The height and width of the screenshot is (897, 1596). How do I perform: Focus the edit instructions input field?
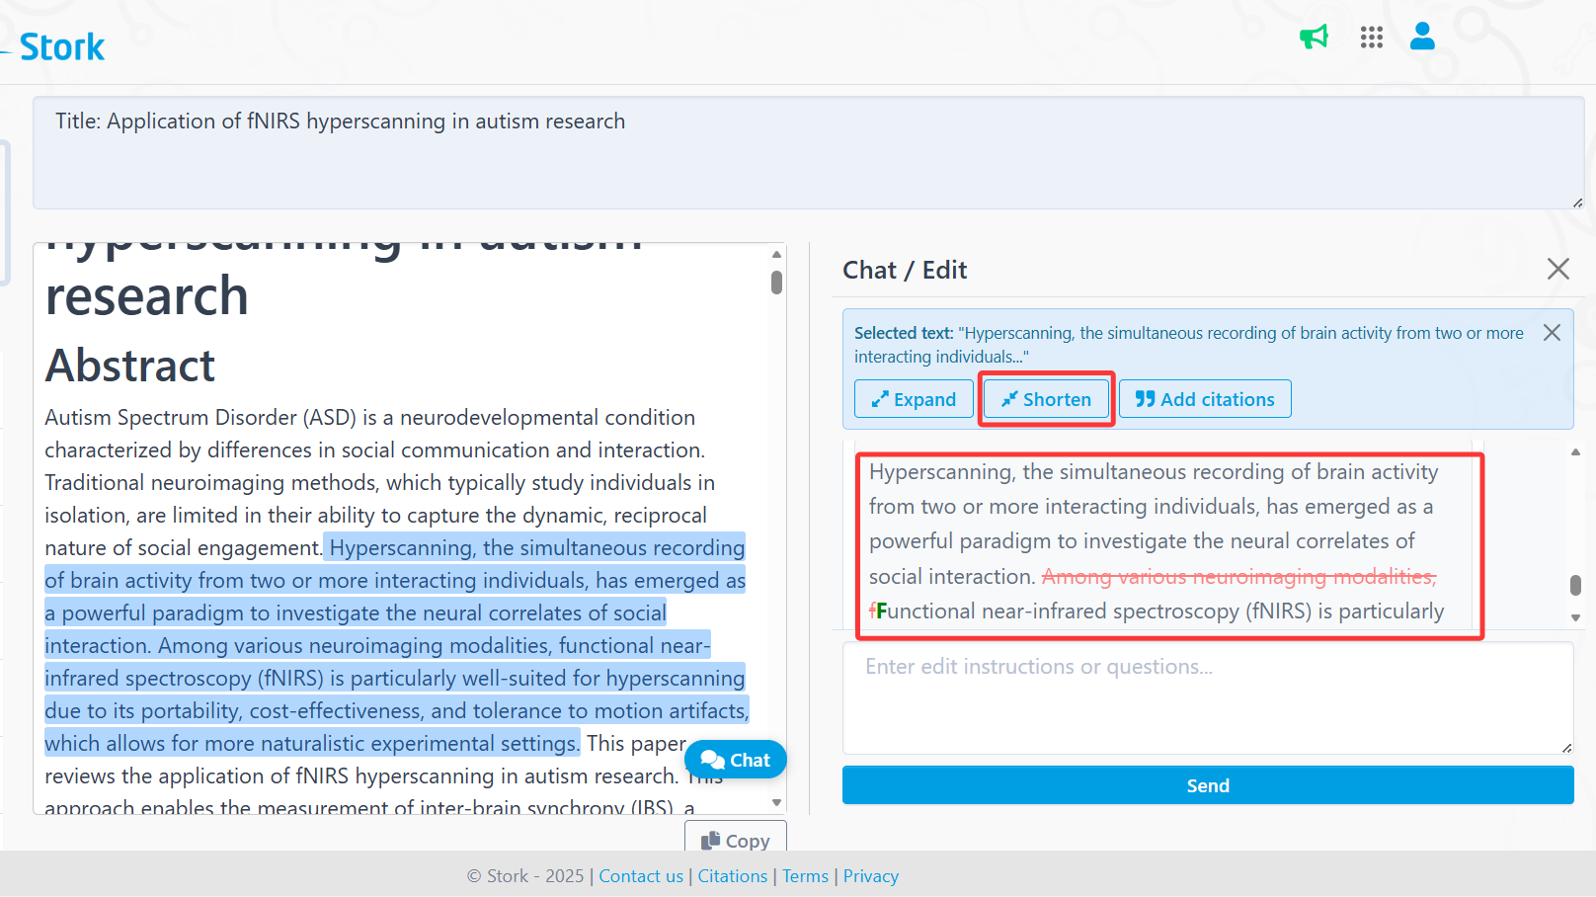point(1207,697)
